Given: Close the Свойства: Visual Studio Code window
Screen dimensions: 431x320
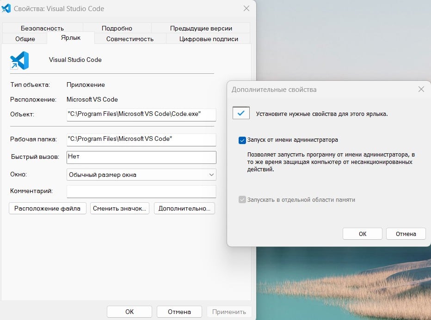Looking at the screenshot, I should [246, 8].
